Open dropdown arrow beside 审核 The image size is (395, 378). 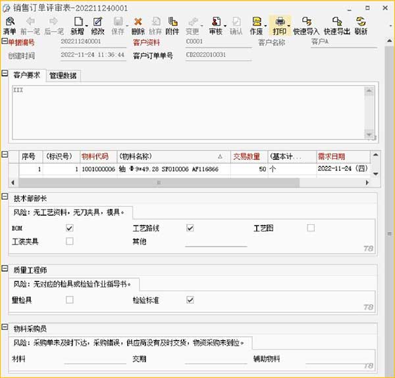tap(224, 26)
